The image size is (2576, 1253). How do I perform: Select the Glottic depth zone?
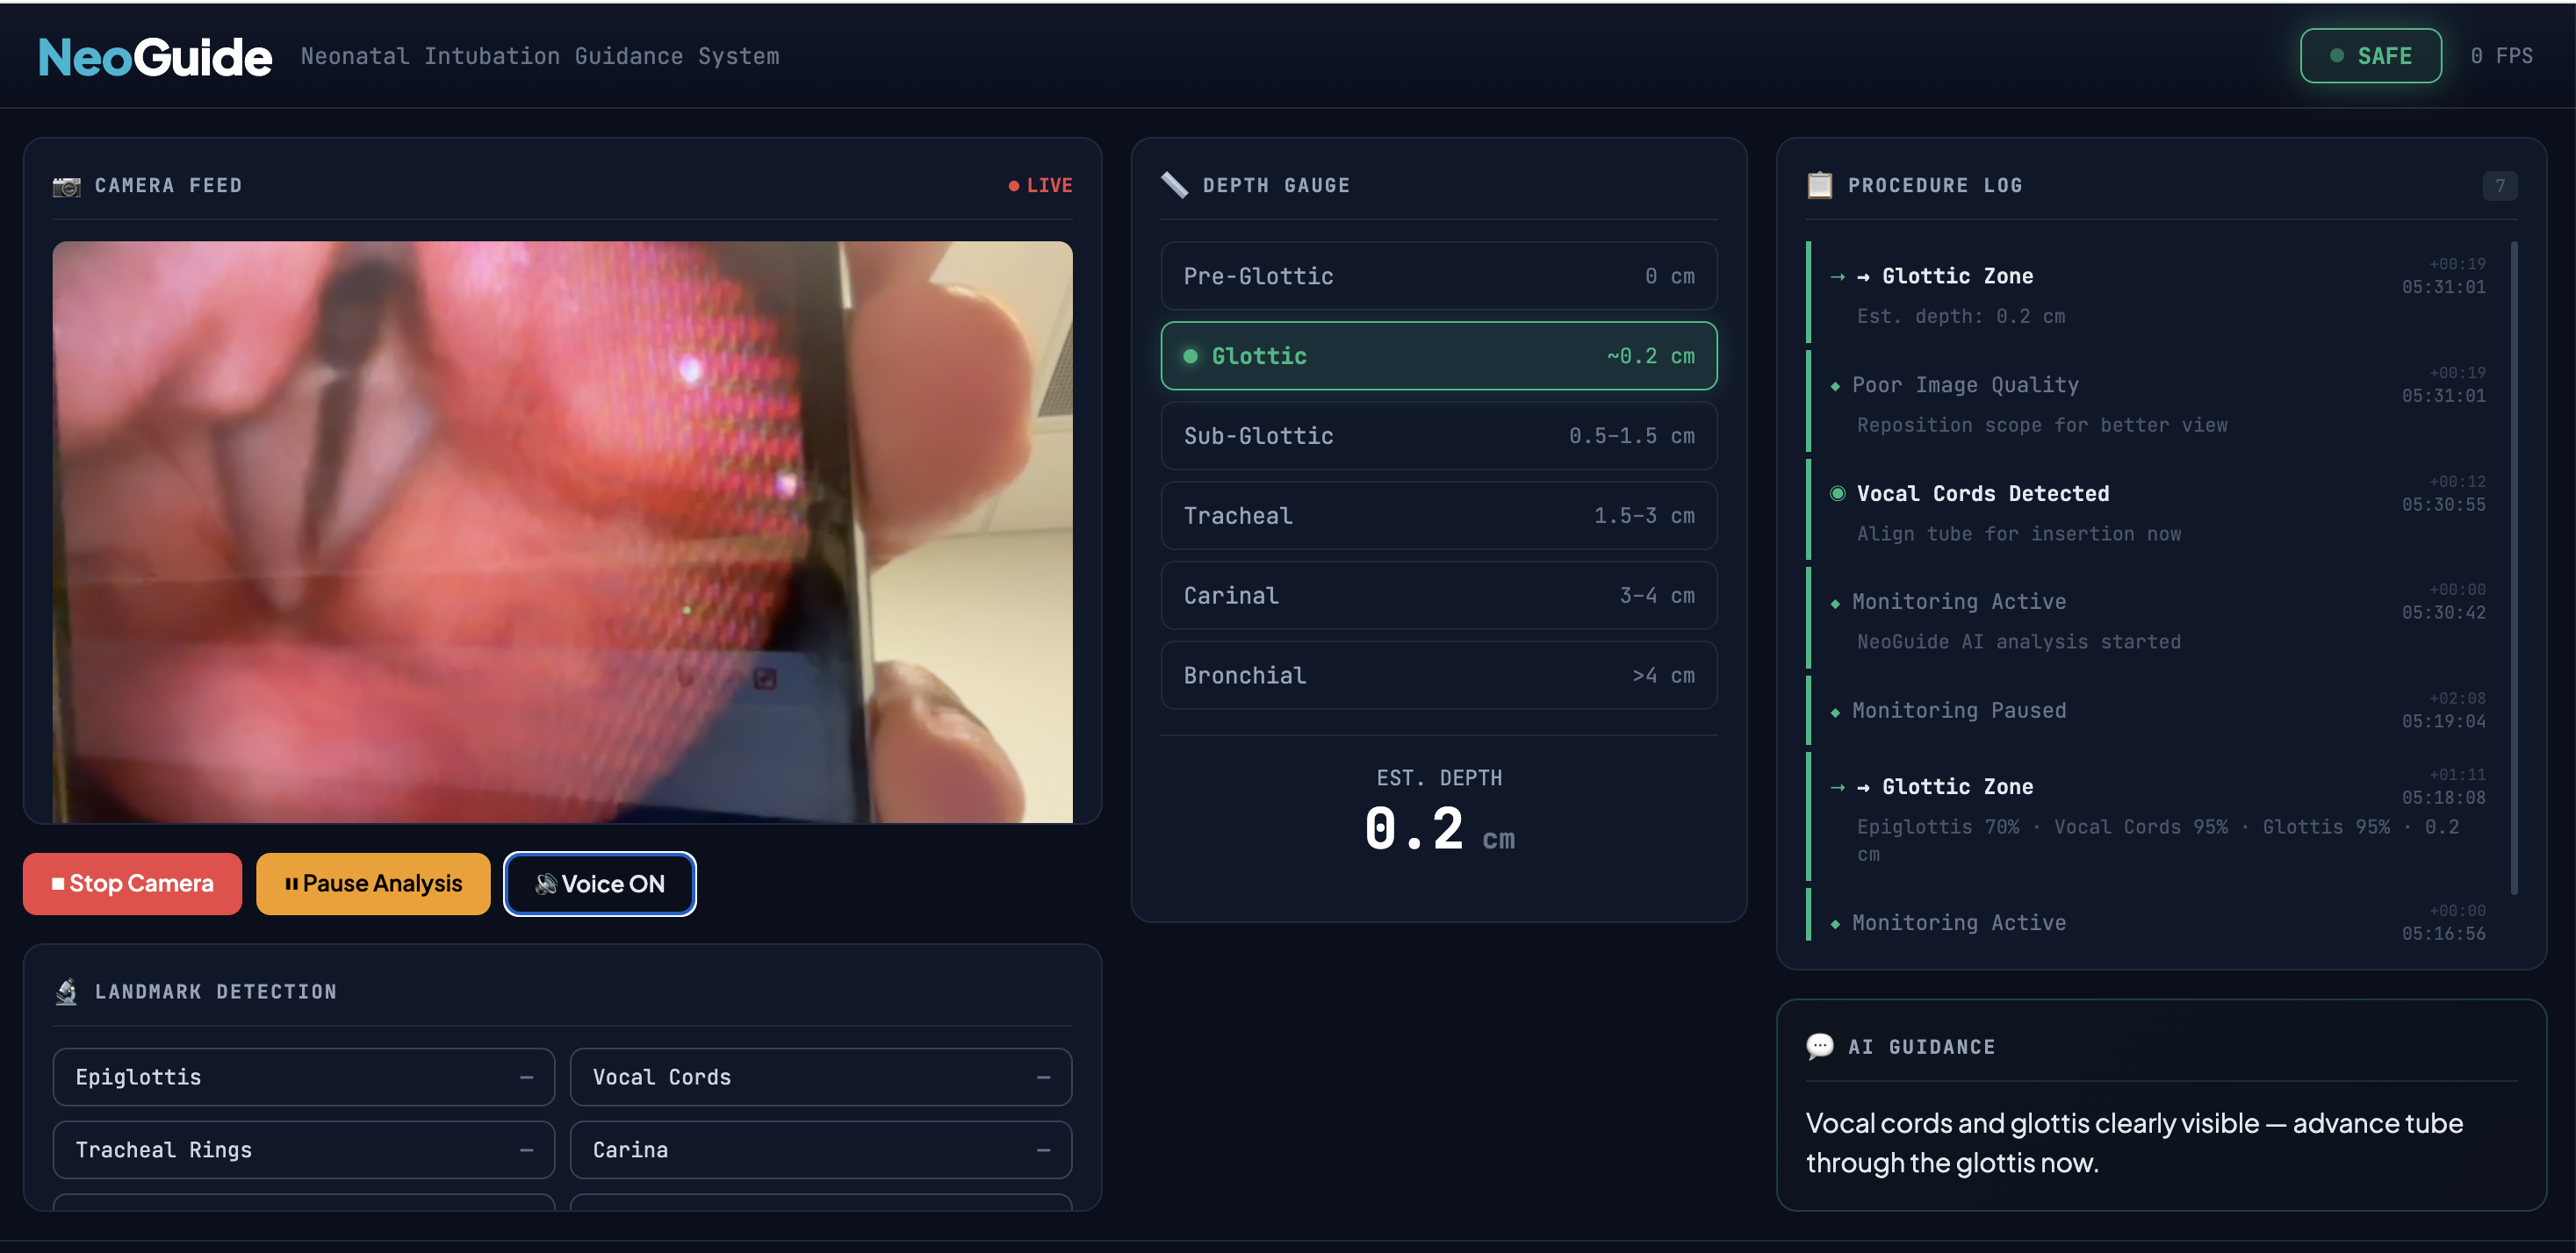(1438, 355)
